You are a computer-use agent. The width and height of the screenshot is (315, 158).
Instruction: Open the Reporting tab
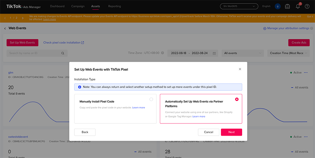tap(115, 6)
